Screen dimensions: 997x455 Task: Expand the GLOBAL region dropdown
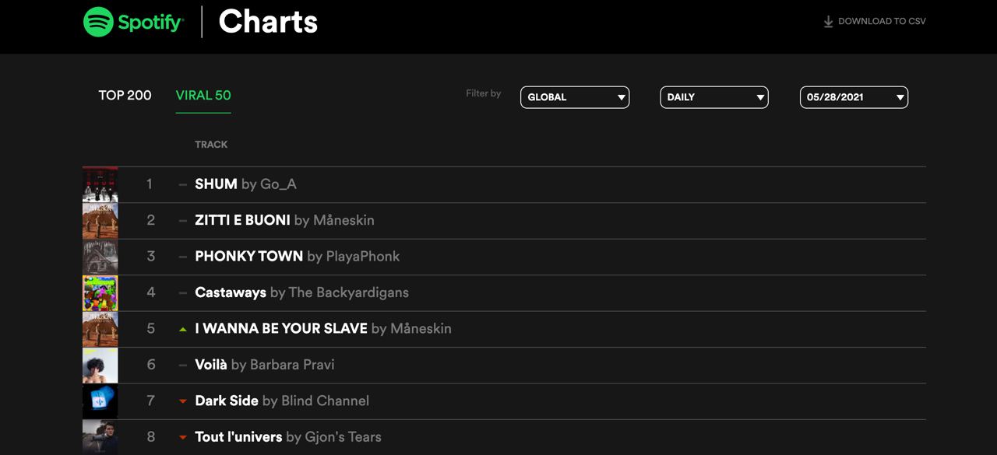point(575,97)
